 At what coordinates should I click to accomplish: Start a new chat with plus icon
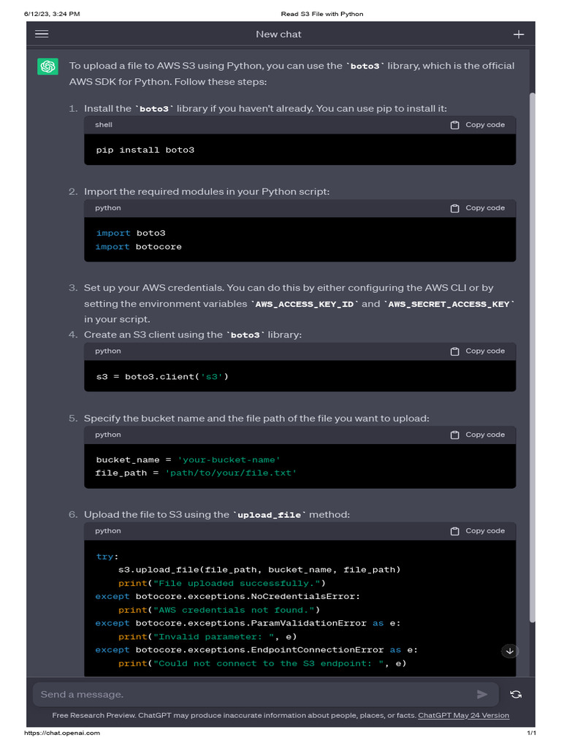pyautogui.click(x=519, y=34)
